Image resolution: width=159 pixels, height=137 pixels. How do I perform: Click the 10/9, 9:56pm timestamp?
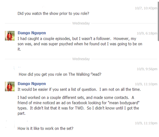click(x=147, y=69)
